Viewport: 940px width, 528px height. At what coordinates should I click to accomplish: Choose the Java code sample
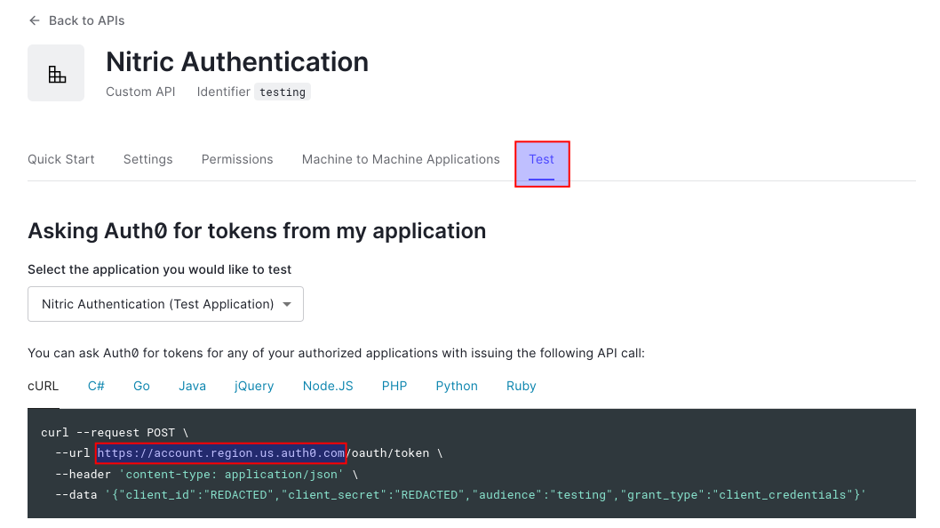click(192, 386)
